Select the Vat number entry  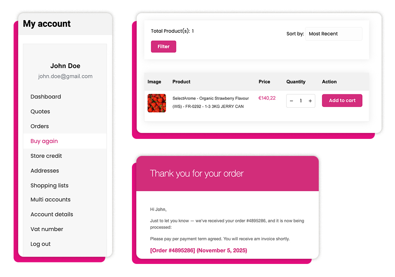click(47, 229)
